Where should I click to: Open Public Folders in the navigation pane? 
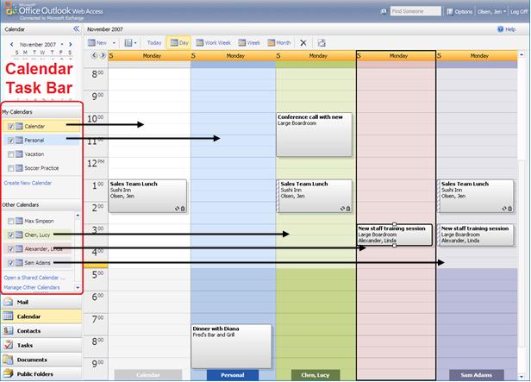41,374
